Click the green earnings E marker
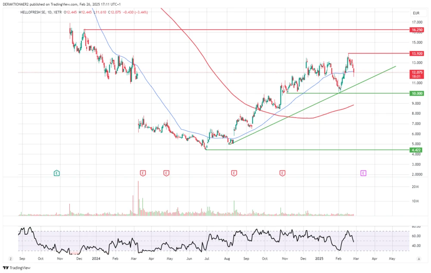Image resolution: width=431 pixels, height=273 pixels. (x=56, y=173)
